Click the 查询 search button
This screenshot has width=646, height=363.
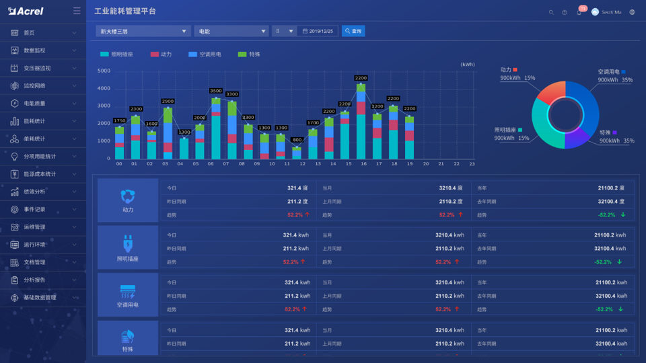click(353, 32)
